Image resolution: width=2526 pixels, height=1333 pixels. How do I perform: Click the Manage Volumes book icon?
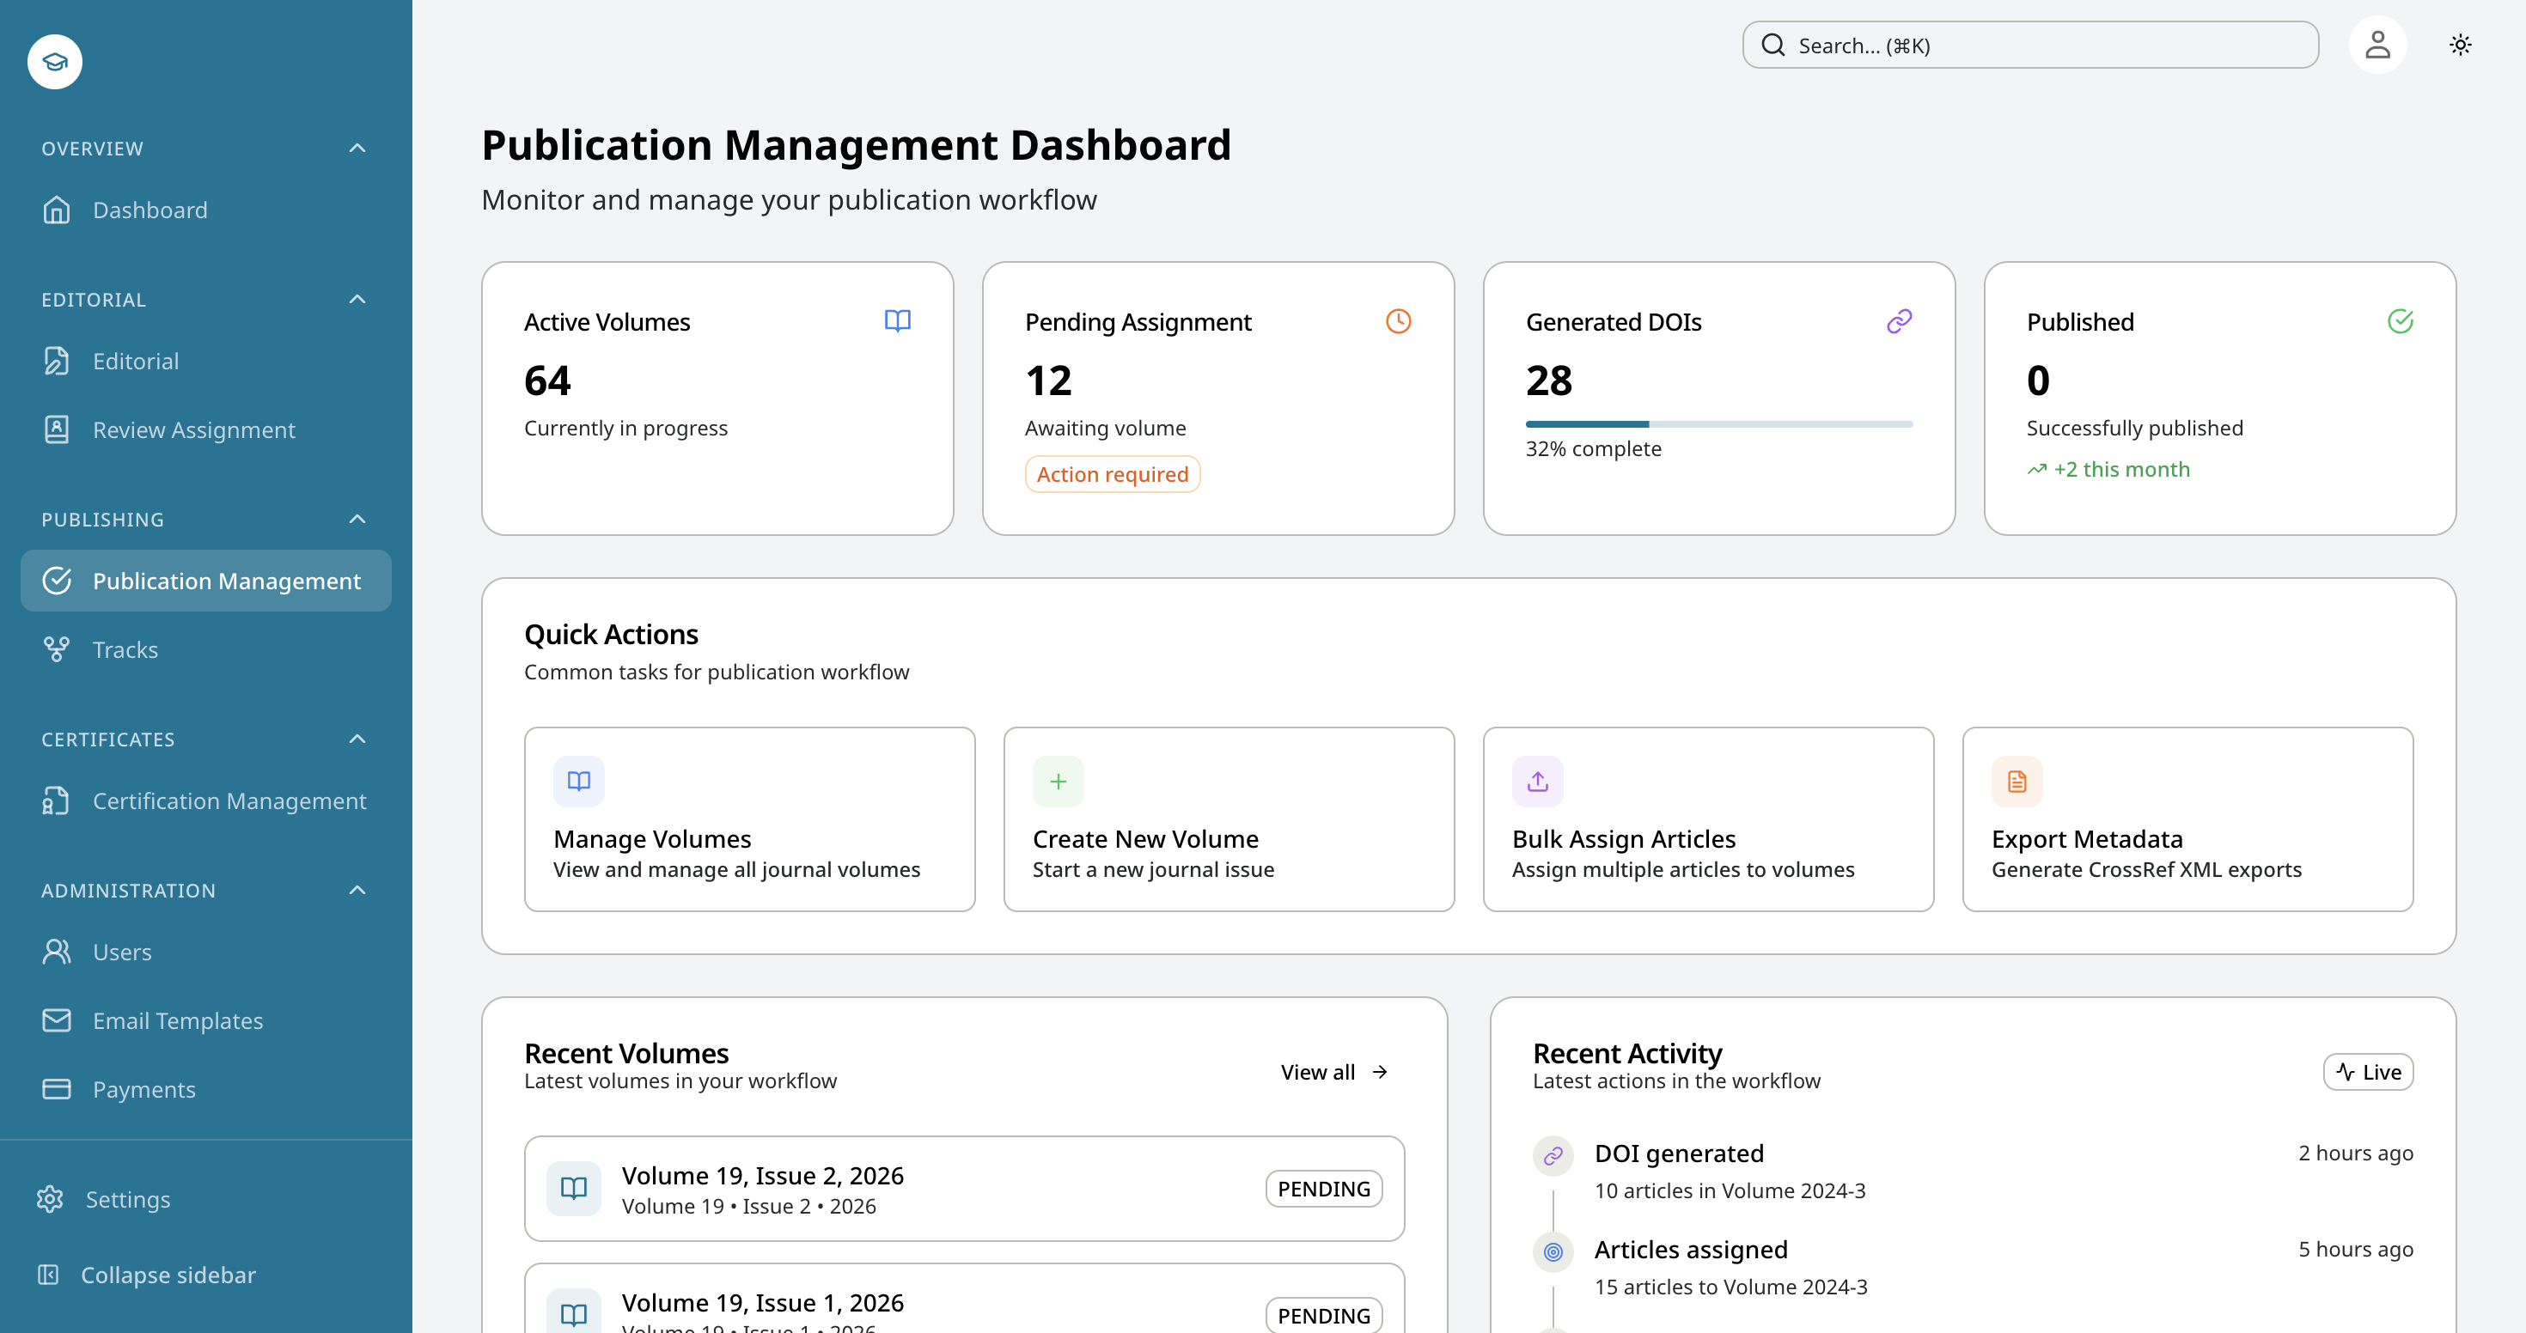578,782
